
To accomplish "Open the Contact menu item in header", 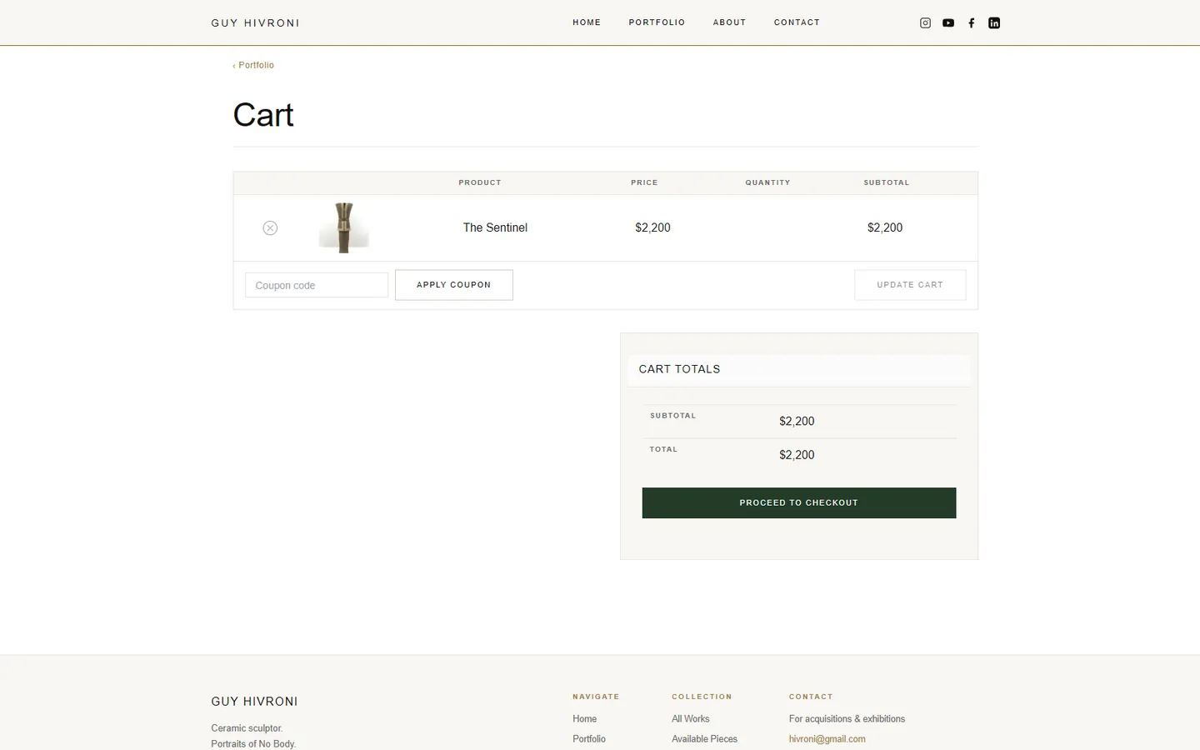I will click(797, 22).
